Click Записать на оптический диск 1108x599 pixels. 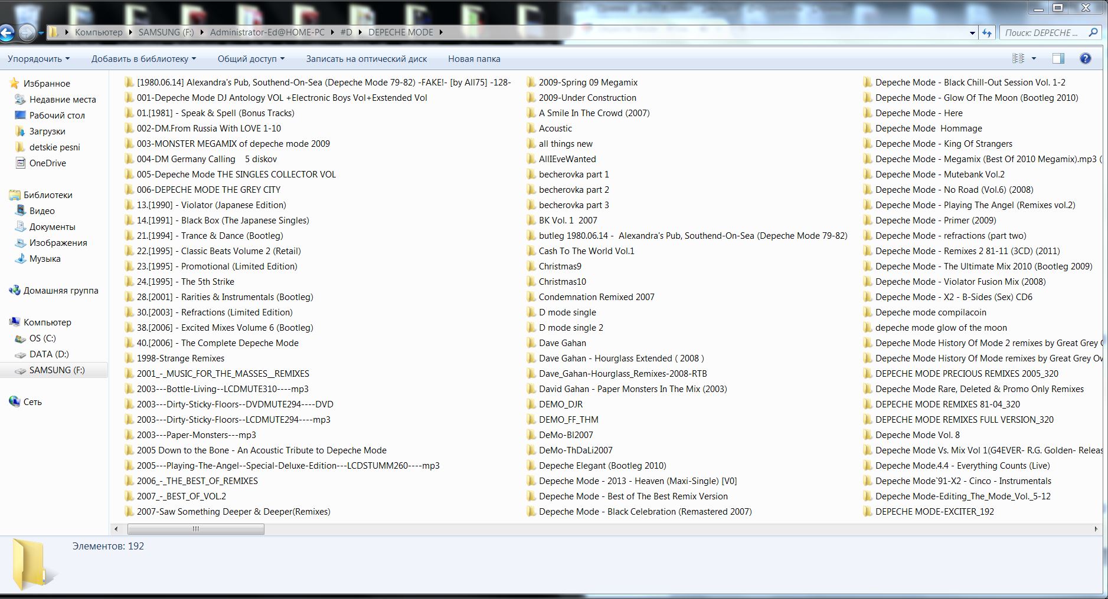[366, 59]
